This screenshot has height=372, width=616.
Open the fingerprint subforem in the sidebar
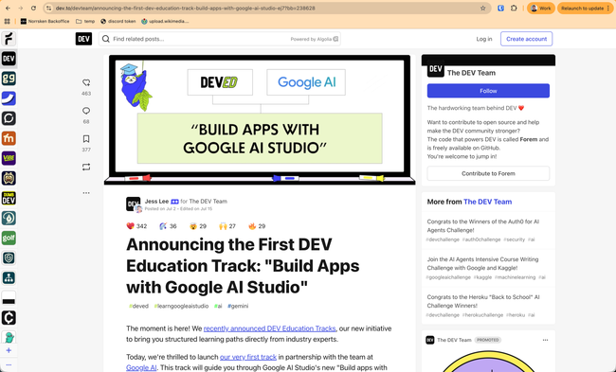[9, 257]
